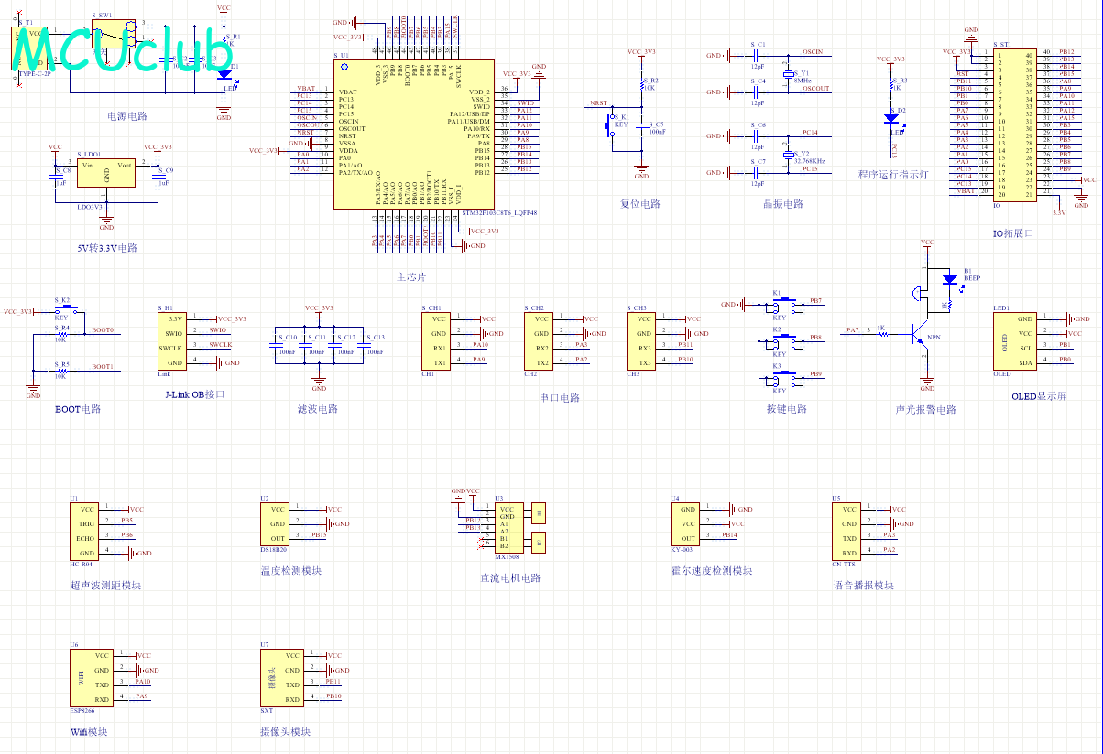
Task: Click the K1 key switch on PB7
Action: coord(783,305)
